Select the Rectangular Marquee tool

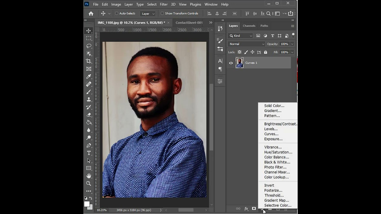[89, 38]
